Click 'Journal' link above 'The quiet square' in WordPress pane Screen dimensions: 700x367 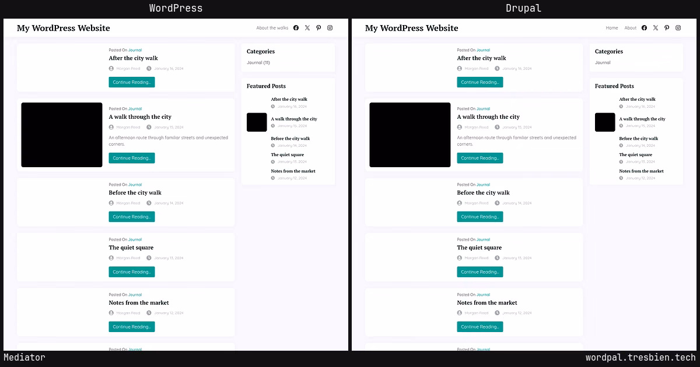click(x=135, y=239)
